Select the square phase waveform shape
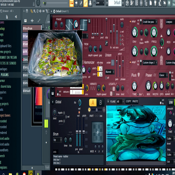The height and width of the screenshot is (175, 175). 83,23
